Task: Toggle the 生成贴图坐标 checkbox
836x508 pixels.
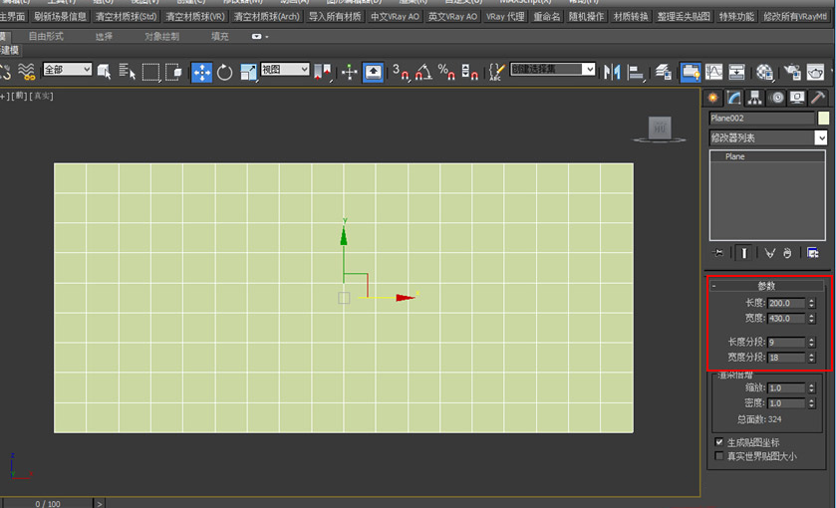Action: click(x=719, y=442)
